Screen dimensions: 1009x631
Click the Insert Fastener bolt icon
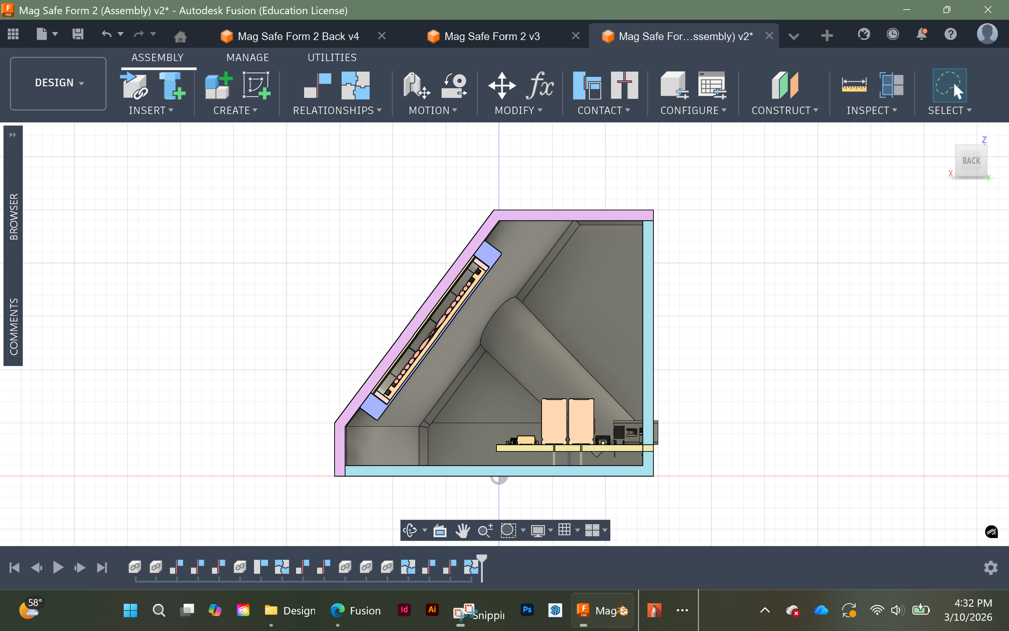[x=172, y=86]
